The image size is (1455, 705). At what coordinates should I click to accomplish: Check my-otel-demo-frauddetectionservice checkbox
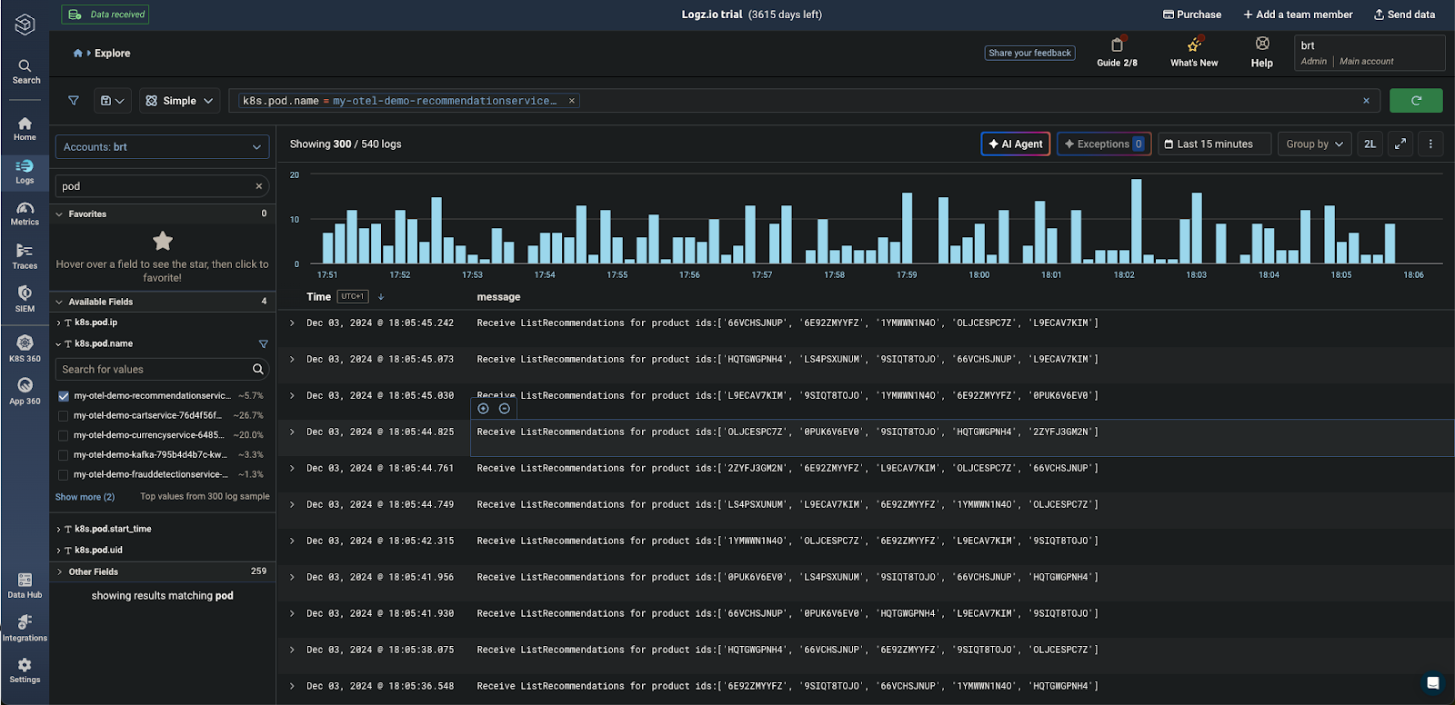(x=64, y=475)
